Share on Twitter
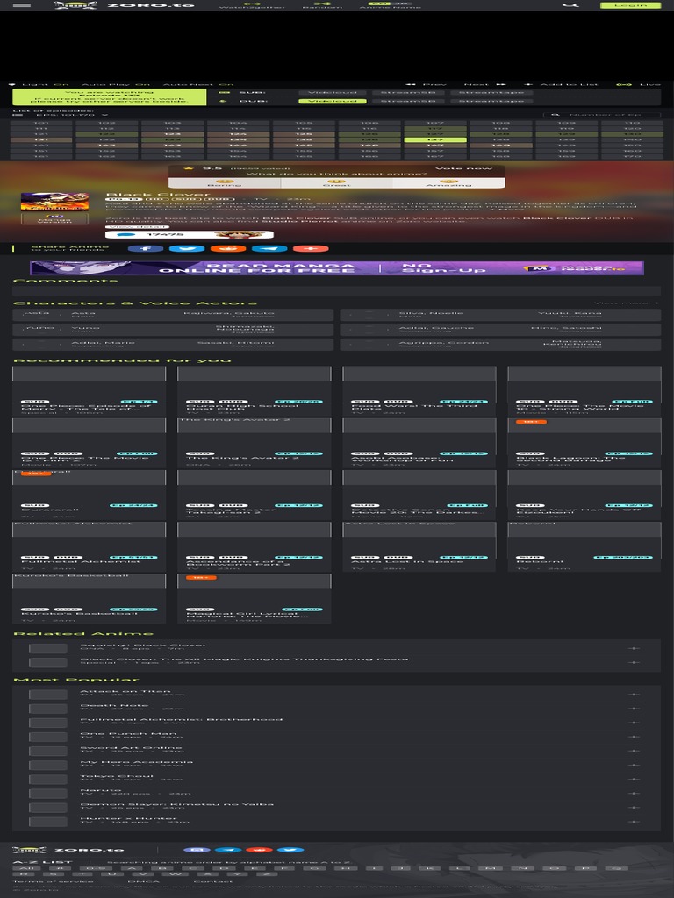This screenshot has height=898, width=674. [187, 248]
